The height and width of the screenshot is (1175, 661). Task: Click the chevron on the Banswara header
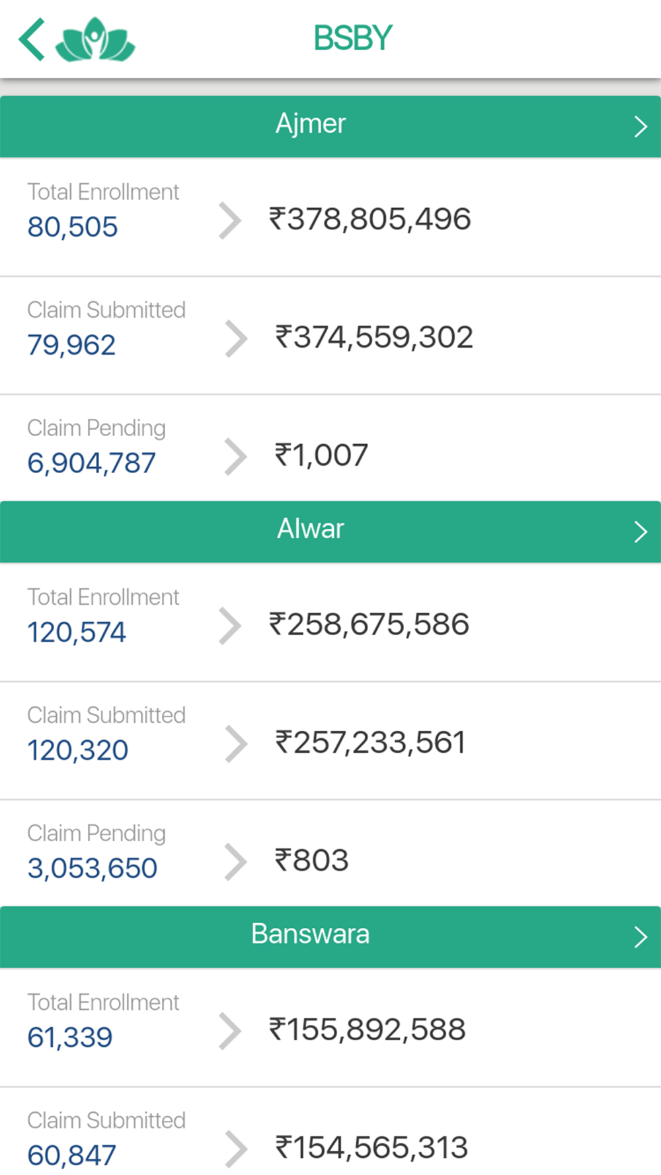640,936
